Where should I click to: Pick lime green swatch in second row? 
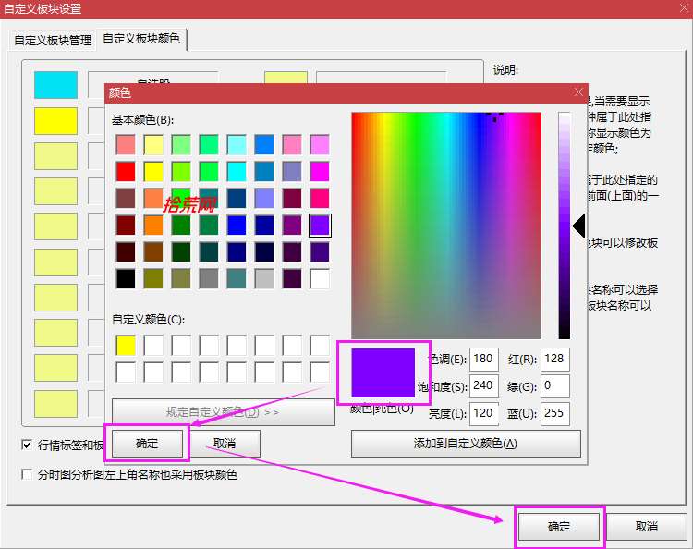pyautogui.click(x=181, y=172)
